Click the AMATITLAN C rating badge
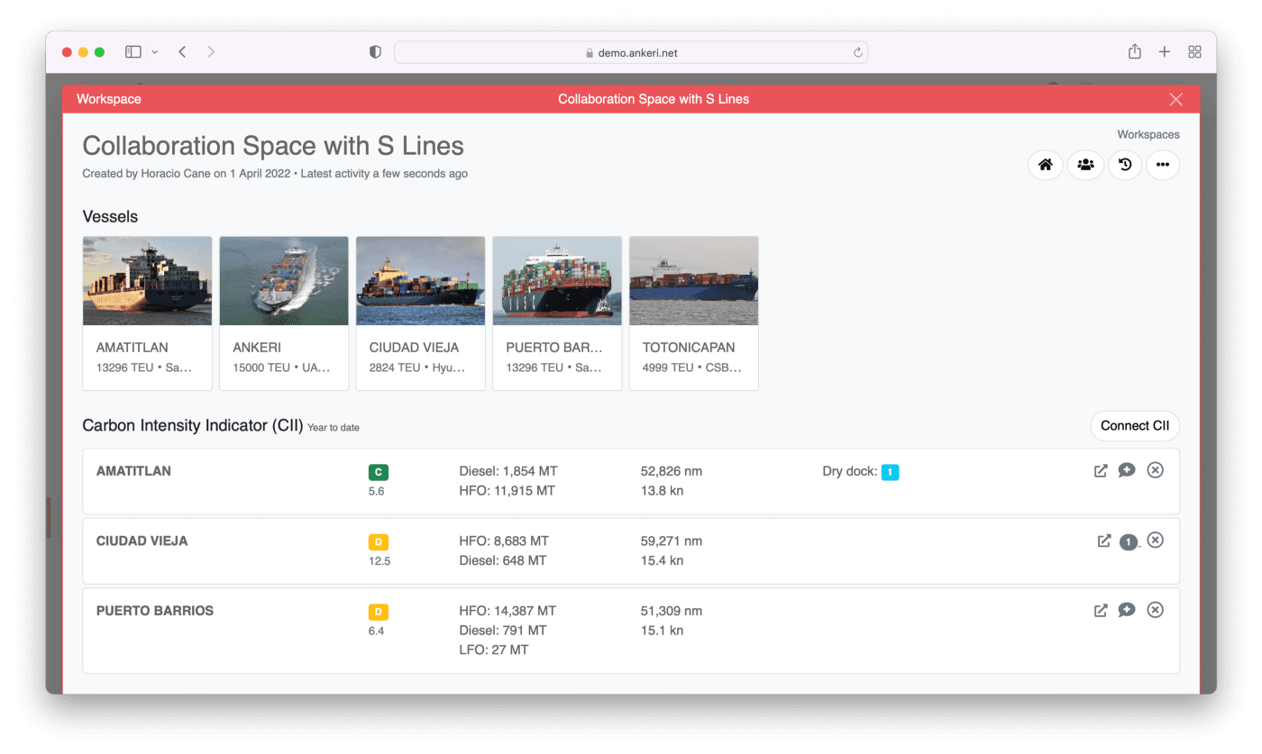 pyautogui.click(x=379, y=472)
